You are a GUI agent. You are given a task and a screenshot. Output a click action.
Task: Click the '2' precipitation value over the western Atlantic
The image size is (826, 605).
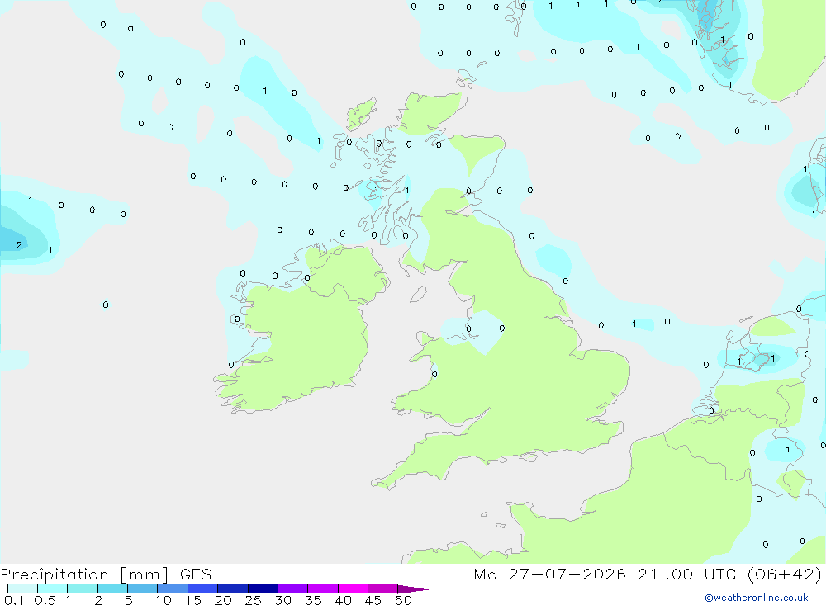tap(19, 245)
